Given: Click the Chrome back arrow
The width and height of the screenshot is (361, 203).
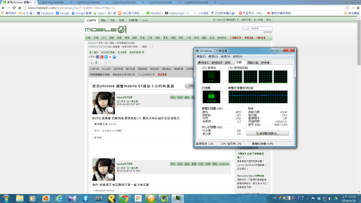Looking at the screenshot, I should pyautogui.click(x=3, y=8).
